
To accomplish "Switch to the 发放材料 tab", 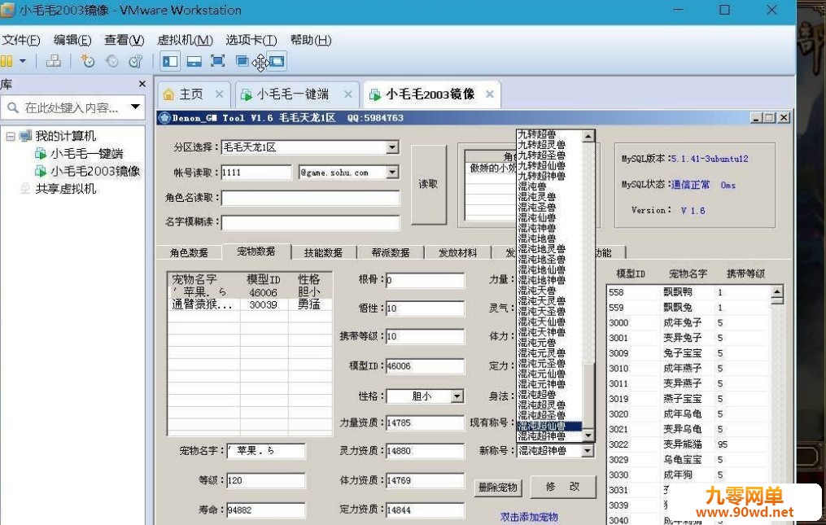I will coord(458,253).
